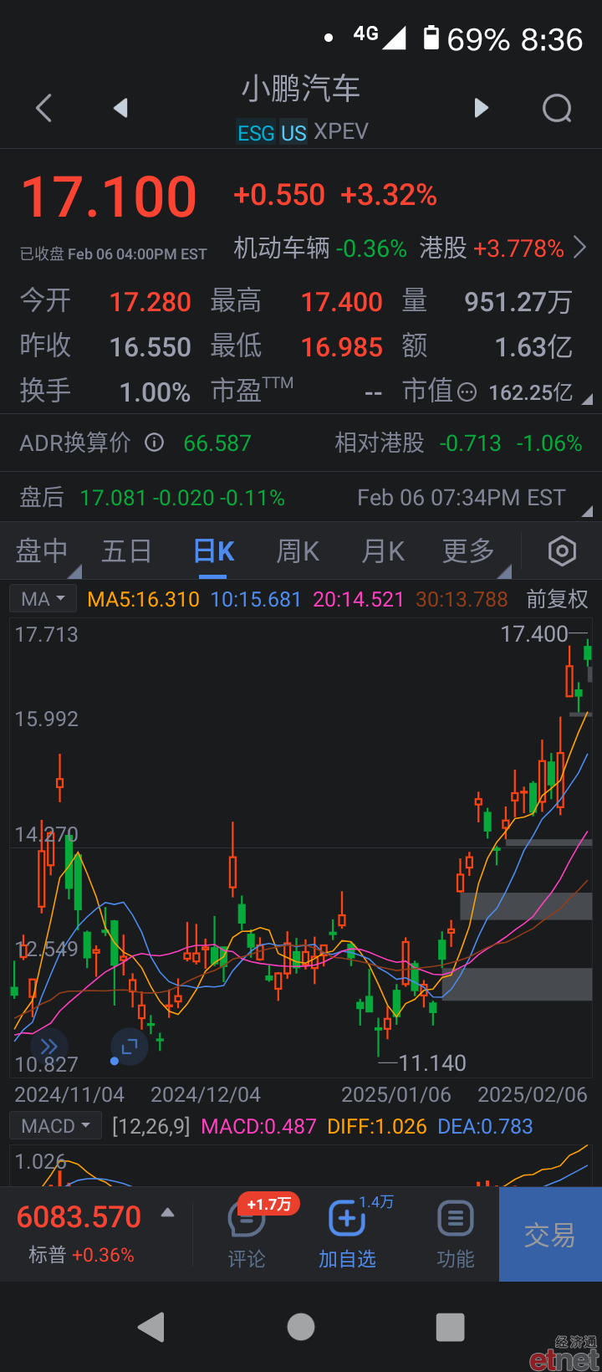This screenshot has height=1372, width=602.
Task: Tap 4G signal indicator
Action: pos(380,36)
